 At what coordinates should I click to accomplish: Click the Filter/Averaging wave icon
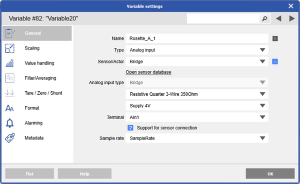point(9,78)
